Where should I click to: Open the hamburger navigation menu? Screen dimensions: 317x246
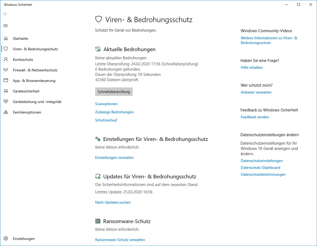(x=6, y=26)
